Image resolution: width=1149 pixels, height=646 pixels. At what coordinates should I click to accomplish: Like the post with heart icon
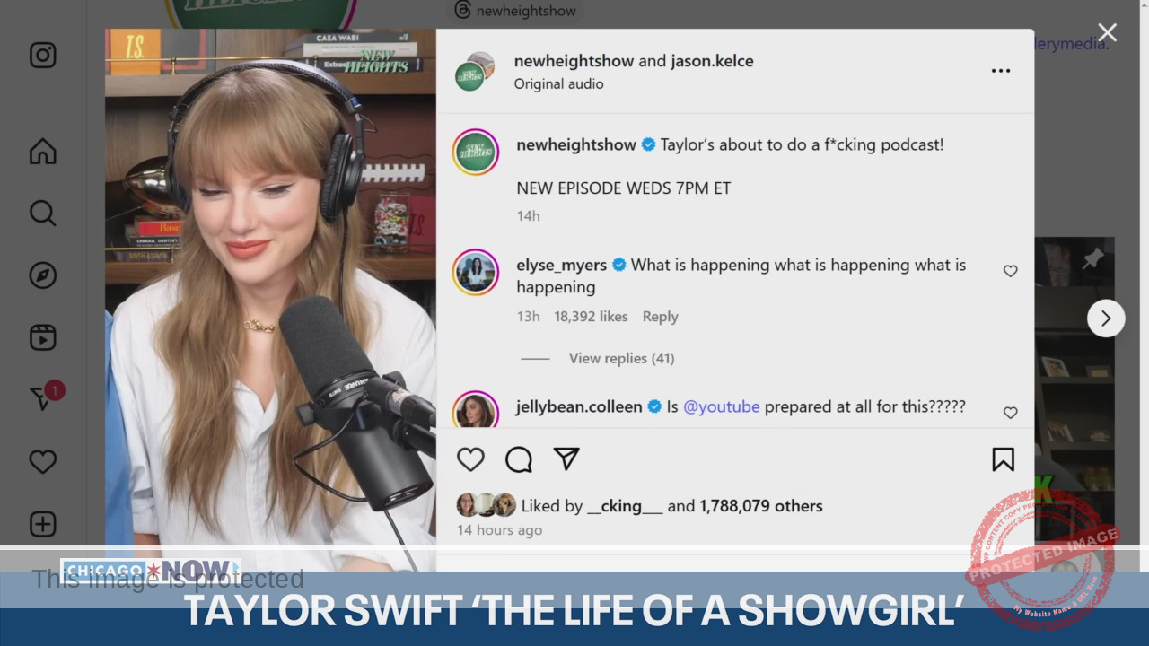click(470, 459)
